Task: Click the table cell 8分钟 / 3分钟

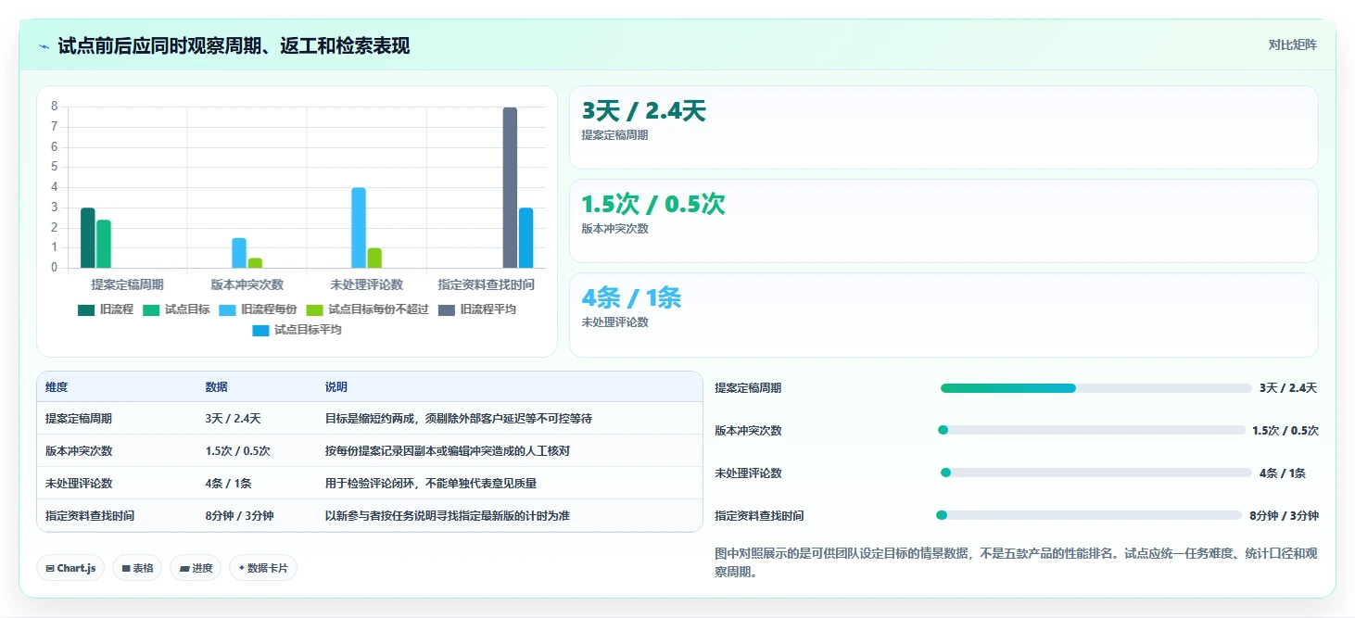Action: [x=239, y=515]
